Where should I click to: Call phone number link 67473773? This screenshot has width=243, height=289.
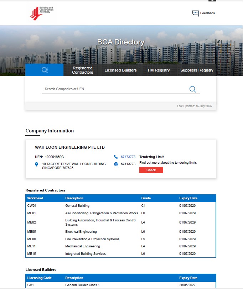pyautogui.click(x=128, y=157)
